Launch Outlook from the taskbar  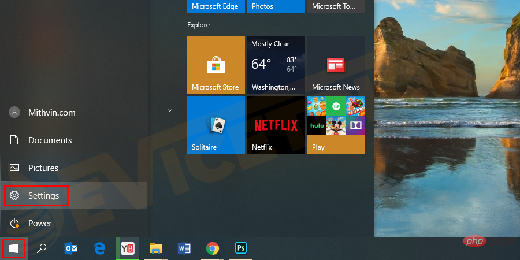pyautogui.click(x=72, y=248)
